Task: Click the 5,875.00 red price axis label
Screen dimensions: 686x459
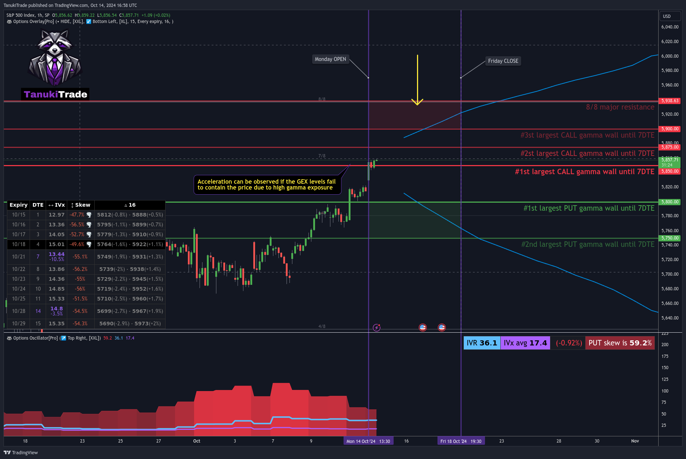Action: pos(670,147)
